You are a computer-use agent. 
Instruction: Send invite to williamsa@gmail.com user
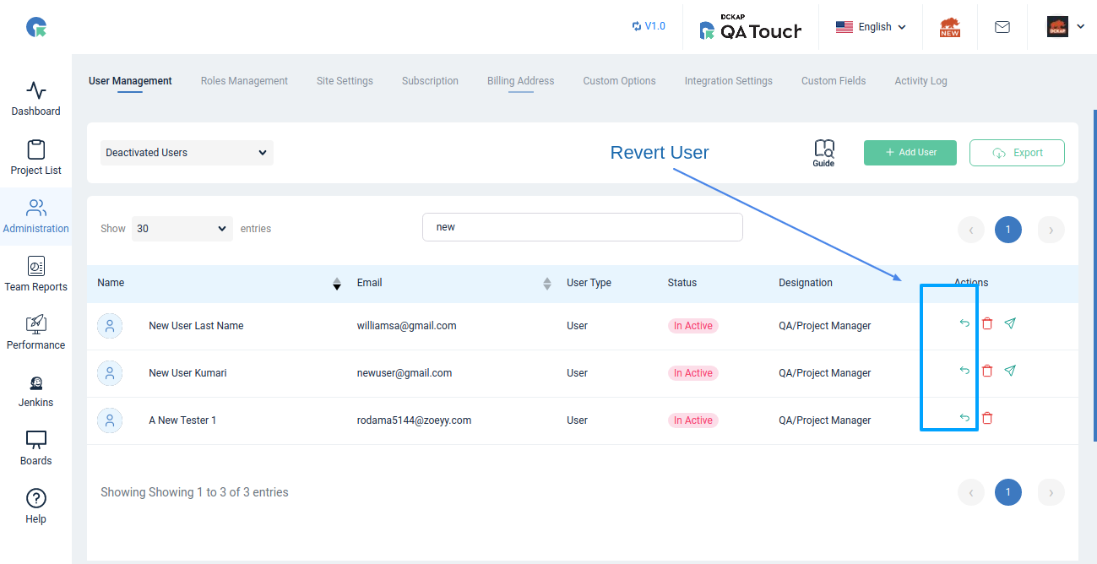coord(1010,323)
